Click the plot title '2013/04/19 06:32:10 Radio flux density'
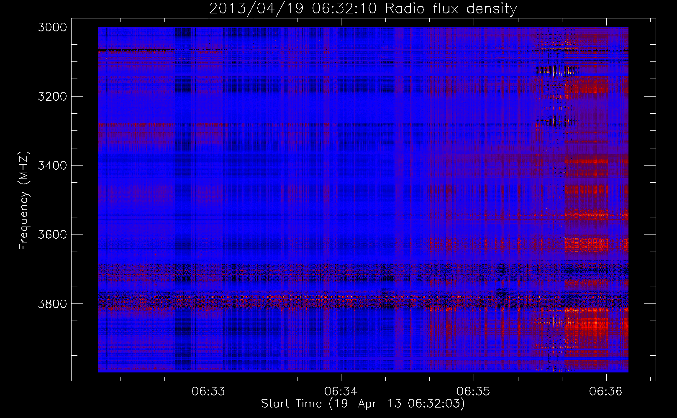 [x=363, y=8]
